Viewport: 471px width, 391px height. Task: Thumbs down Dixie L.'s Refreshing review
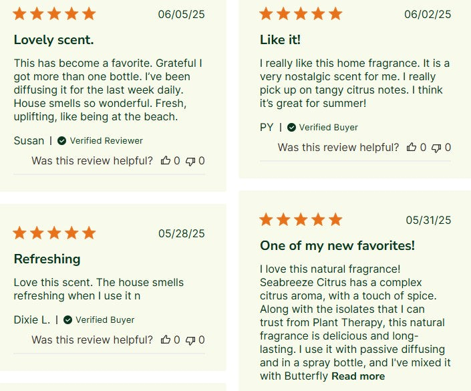(190, 340)
